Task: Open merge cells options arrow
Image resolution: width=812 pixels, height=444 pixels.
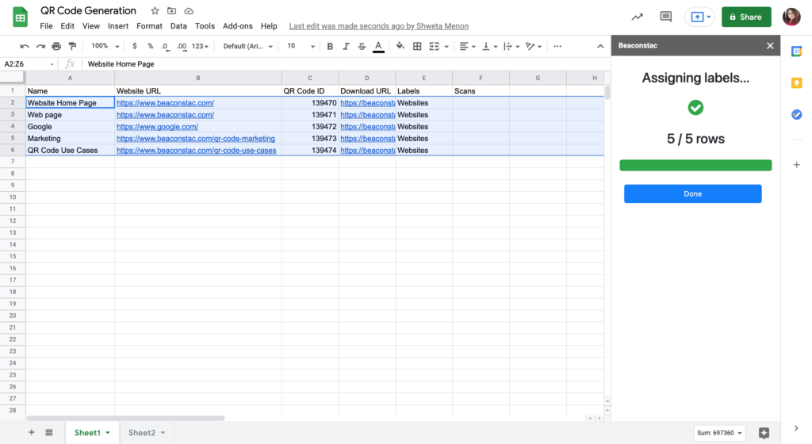Action: point(446,47)
